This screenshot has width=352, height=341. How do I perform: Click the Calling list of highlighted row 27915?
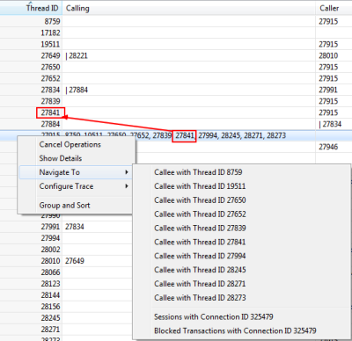(175, 135)
